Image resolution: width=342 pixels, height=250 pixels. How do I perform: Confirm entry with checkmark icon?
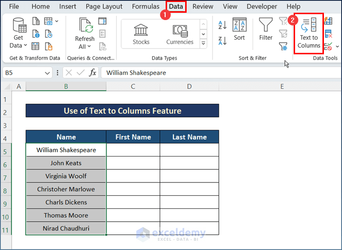[x=81, y=72]
